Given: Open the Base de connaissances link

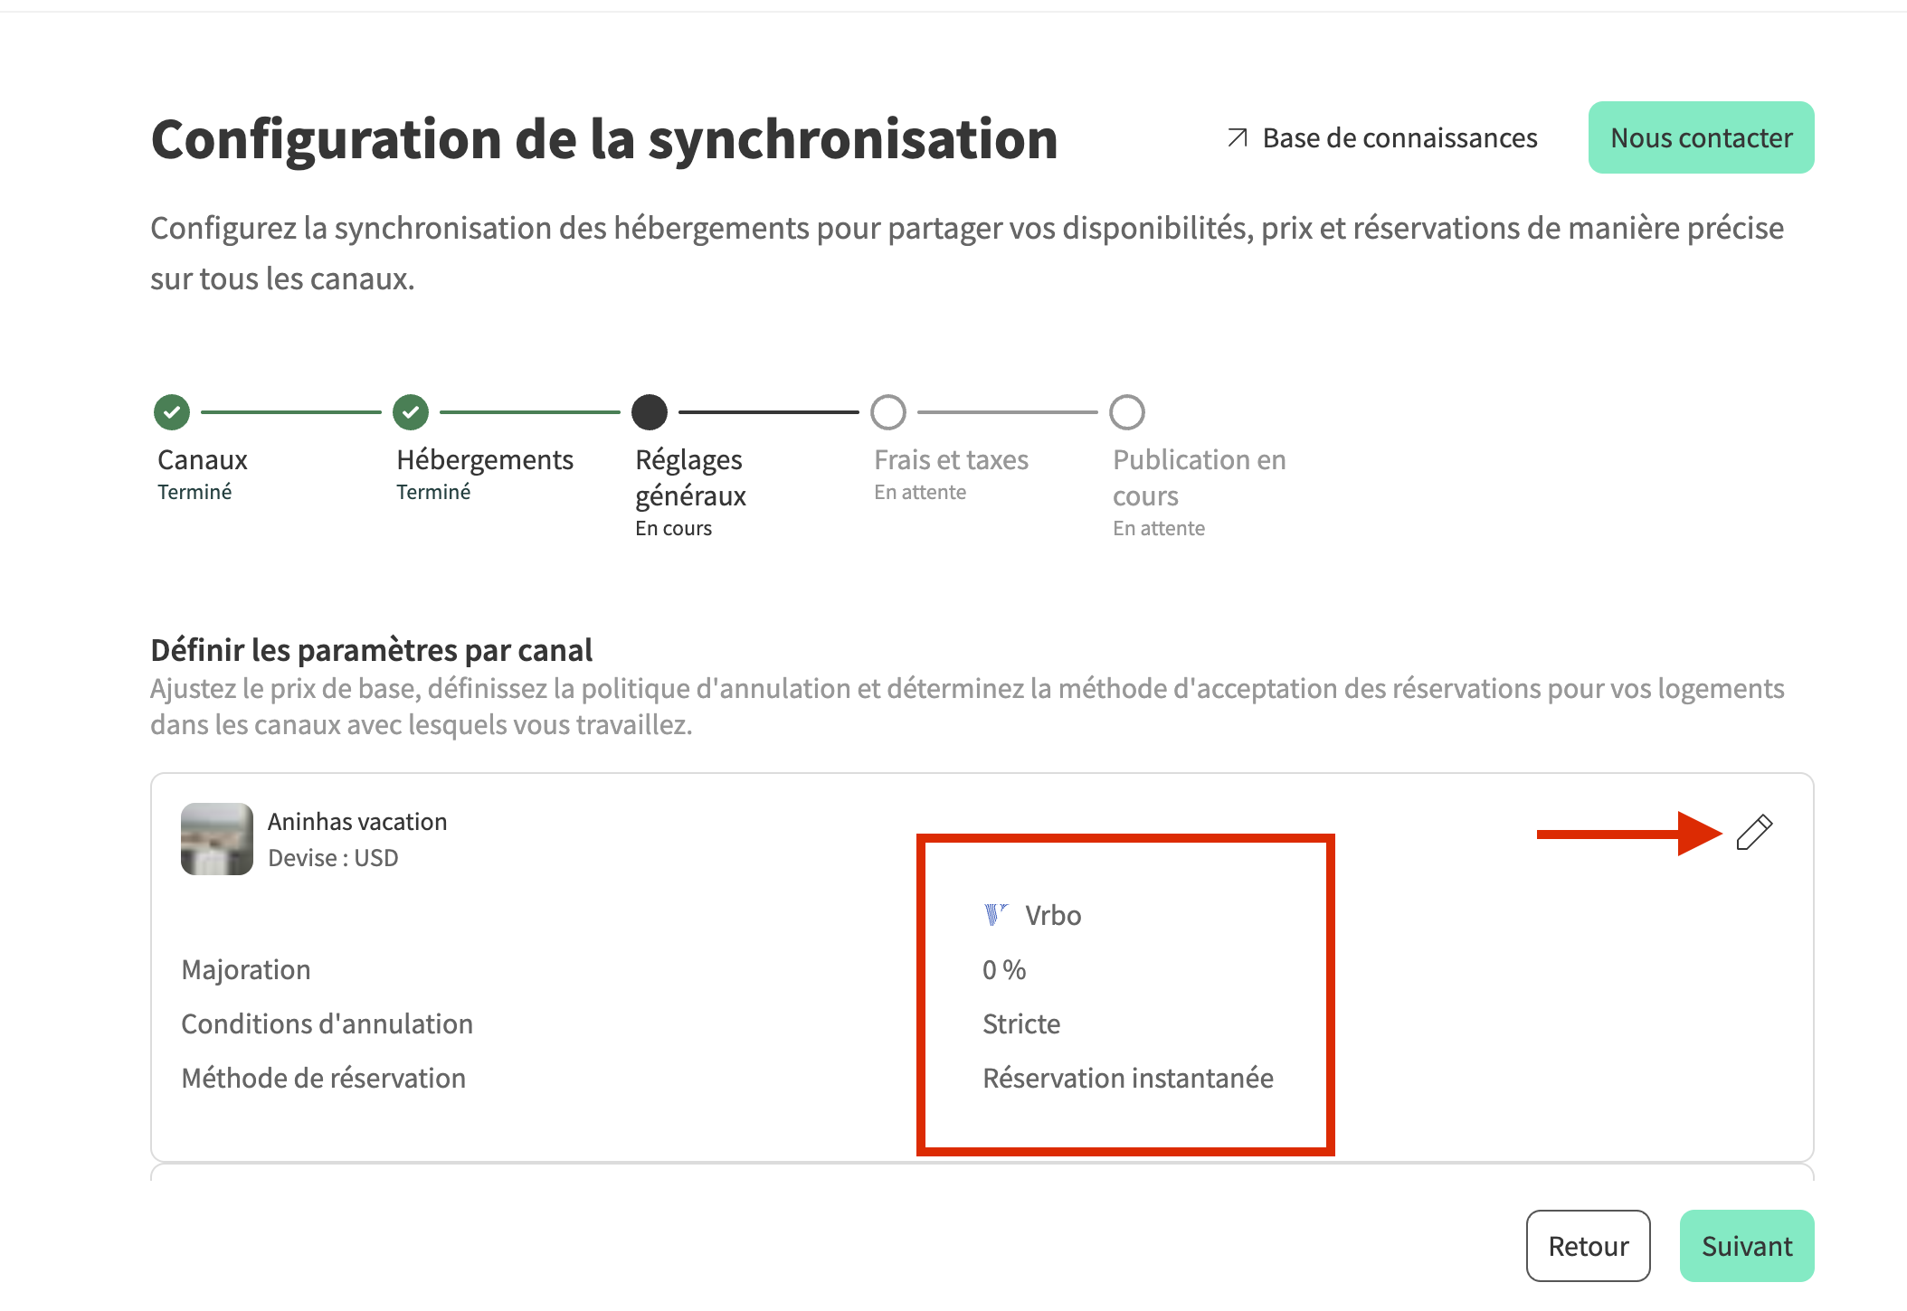Looking at the screenshot, I should coord(1399,138).
